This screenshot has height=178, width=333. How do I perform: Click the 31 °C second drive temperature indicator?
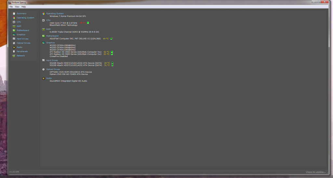pos(112,65)
